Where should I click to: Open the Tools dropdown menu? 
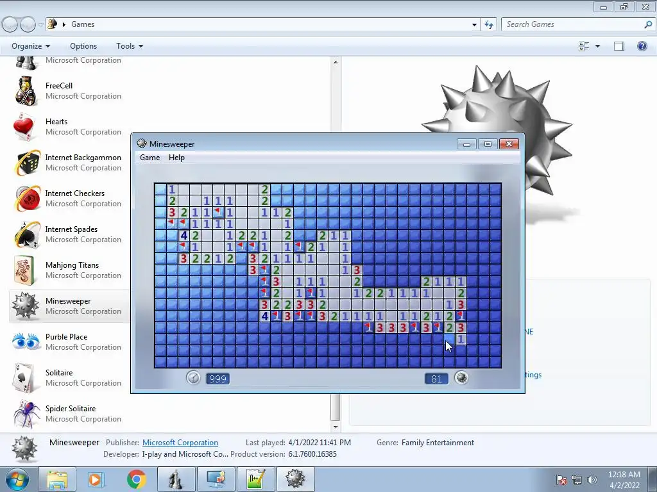(130, 46)
